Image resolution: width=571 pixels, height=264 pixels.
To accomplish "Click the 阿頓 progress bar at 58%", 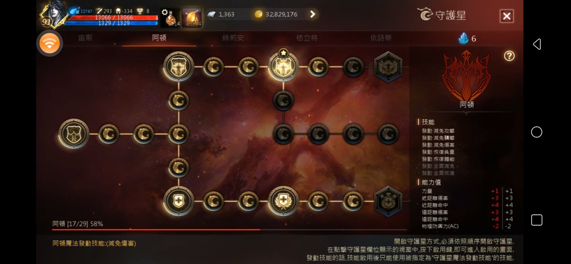I will 229,230.
